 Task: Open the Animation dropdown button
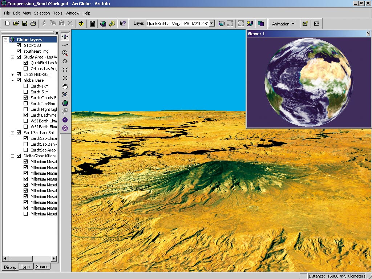pyautogui.click(x=283, y=24)
